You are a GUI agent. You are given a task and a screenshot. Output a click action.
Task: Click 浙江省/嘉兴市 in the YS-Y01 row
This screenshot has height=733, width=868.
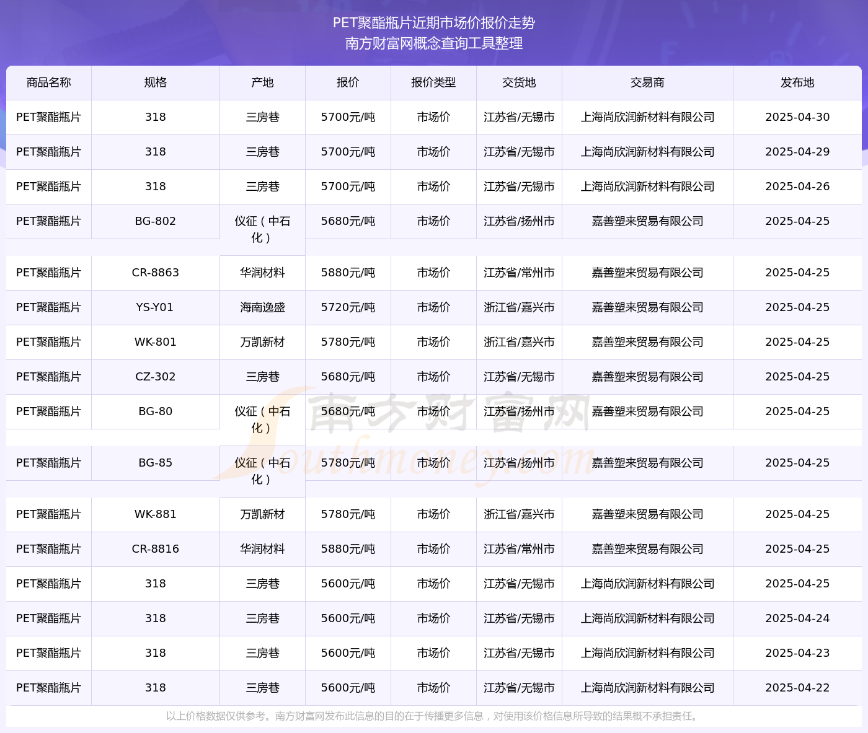tap(519, 307)
